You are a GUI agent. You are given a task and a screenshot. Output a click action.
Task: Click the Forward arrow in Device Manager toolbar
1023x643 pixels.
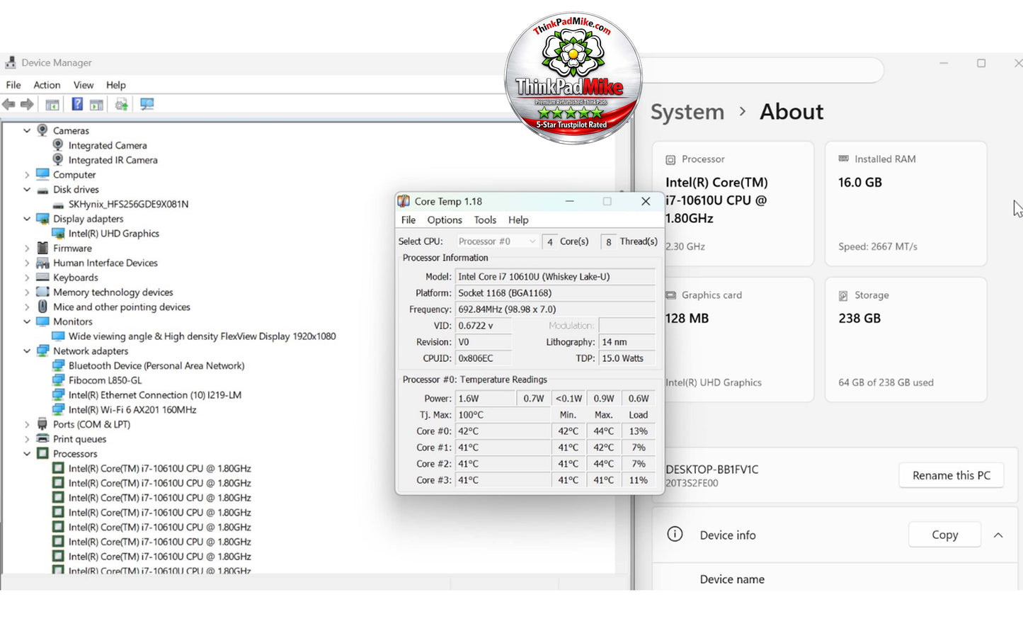click(27, 105)
